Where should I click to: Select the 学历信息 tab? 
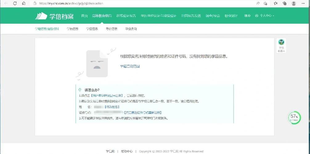pyautogui.click(x=72, y=29)
